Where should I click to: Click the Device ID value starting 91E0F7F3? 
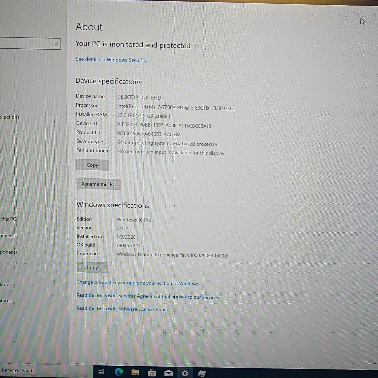pos(164,125)
